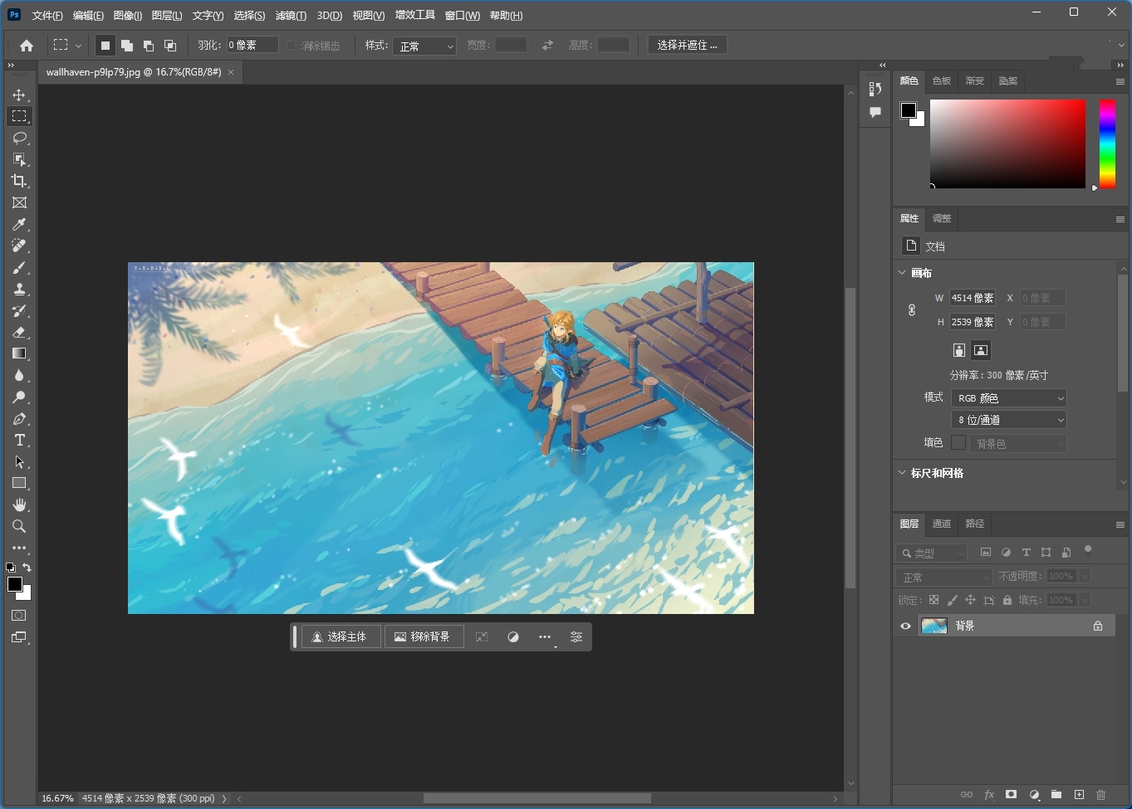
Task: Select the Move tool
Action: [x=19, y=95]
